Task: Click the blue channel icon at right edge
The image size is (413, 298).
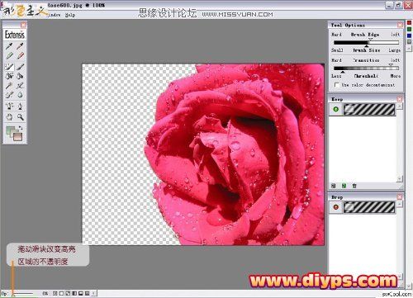Action: 410,35
